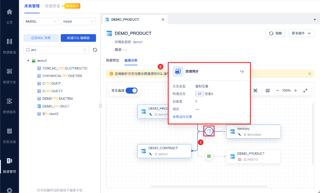320x193 pixels.
Task: Zoom out with the minus icon
Action: [x=277, y=91]
